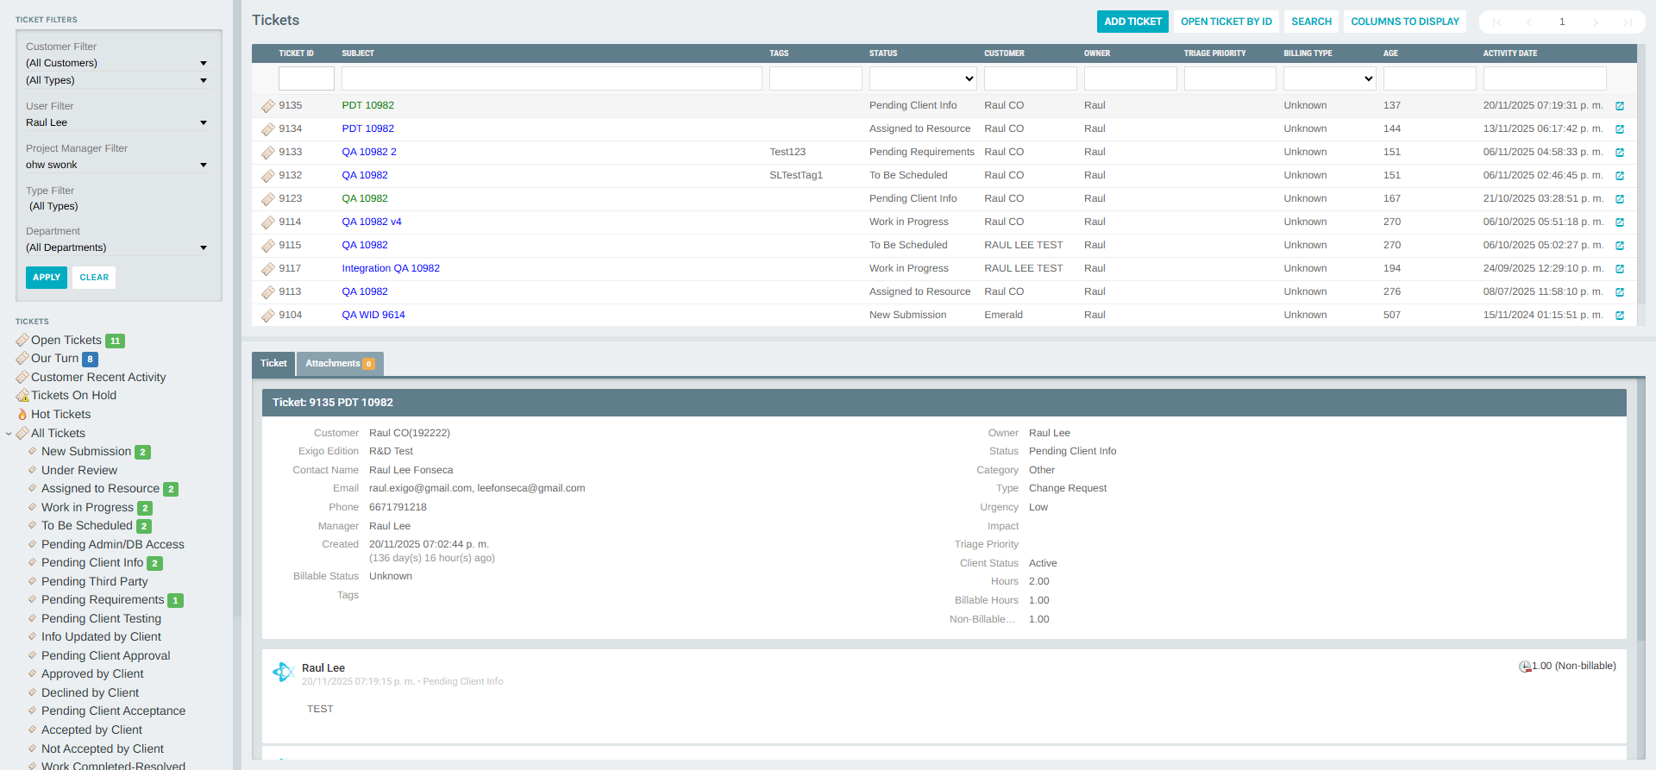Open the QA 10982 v4 ticket link
The height and width of the screenshot is (770, 1656).
pos(372,222)
